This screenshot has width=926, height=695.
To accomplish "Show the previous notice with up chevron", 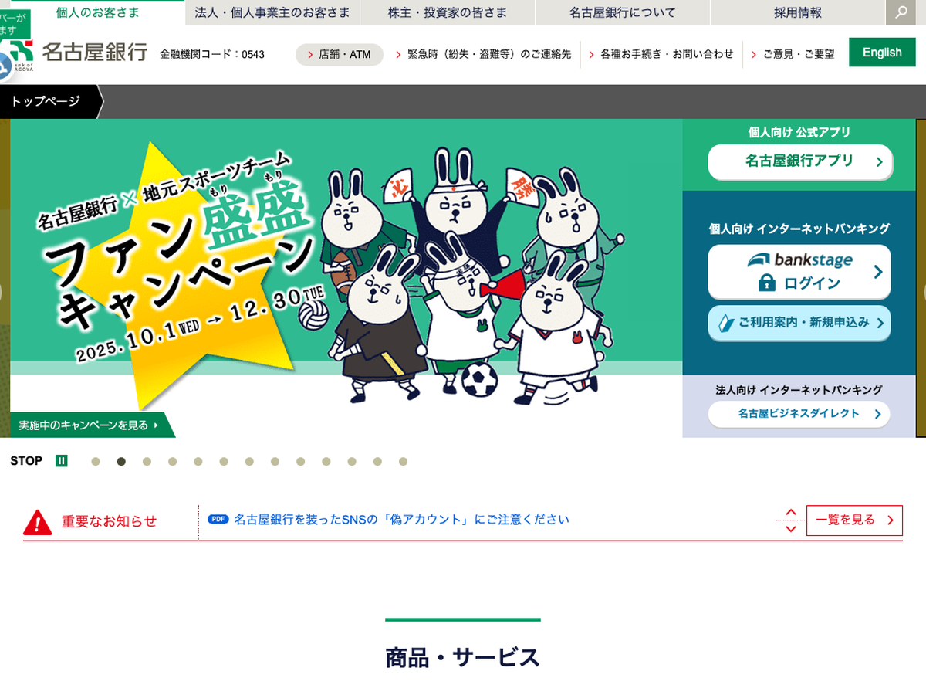I will pos(791,512).
